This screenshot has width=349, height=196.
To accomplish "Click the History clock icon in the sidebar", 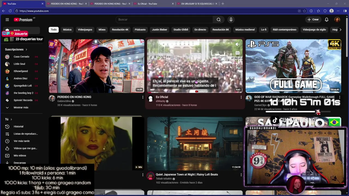I will [x=7, y=127].
